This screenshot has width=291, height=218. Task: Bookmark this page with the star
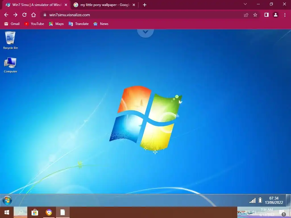coord(255,15)
